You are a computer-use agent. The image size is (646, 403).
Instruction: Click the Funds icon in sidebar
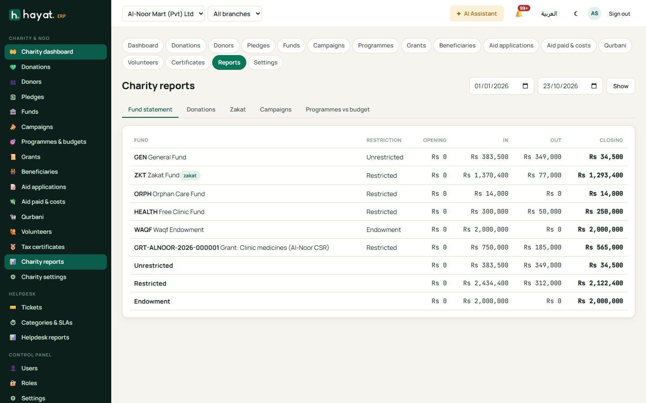click(x=13, y=112)
